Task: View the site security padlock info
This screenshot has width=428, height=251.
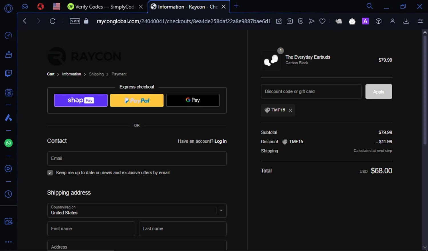Action: click(86, 21)
